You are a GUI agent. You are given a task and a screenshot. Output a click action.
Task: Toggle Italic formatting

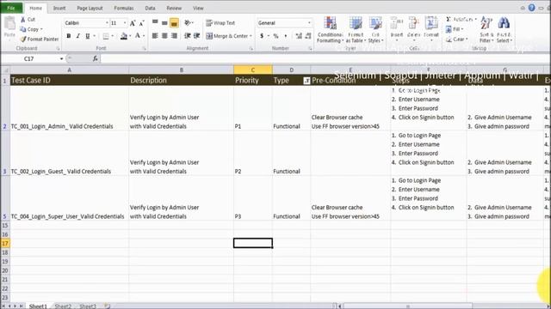click(78, 36)
